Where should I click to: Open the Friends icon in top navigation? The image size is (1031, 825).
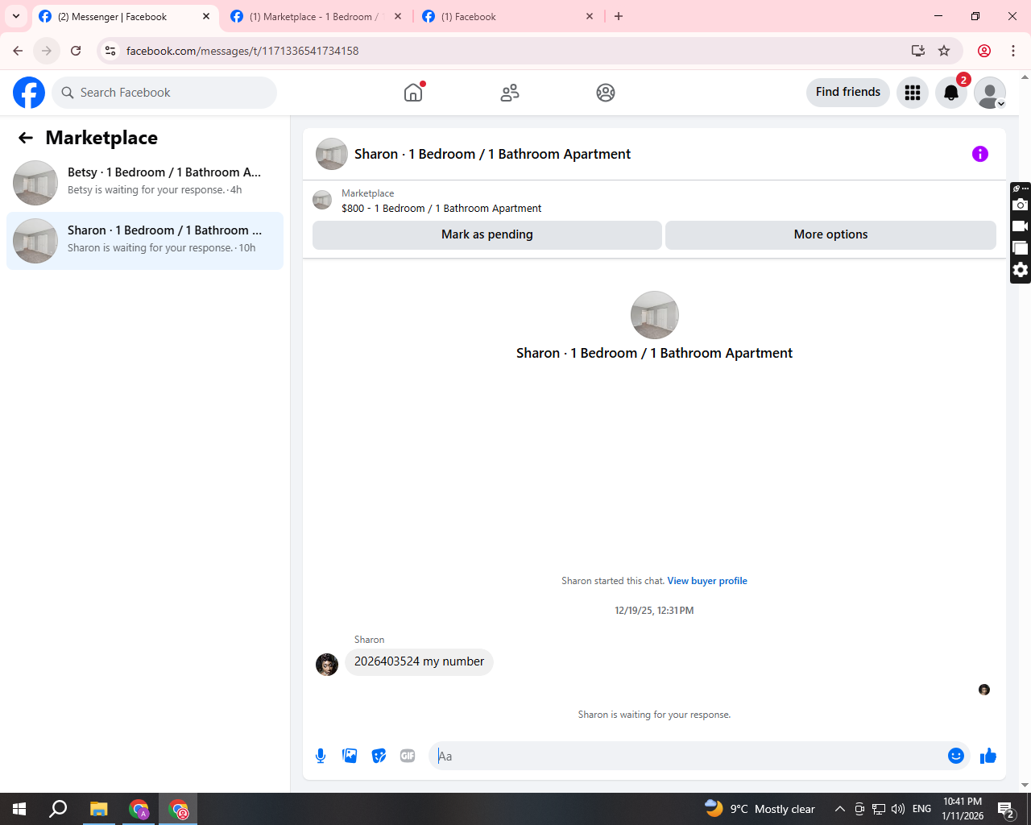510,93
